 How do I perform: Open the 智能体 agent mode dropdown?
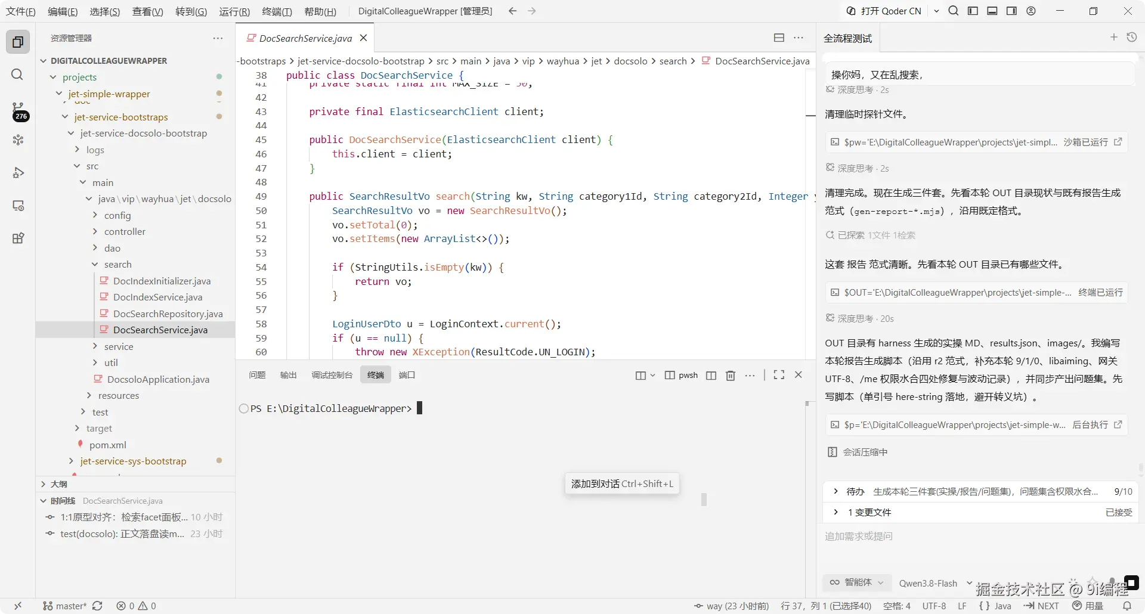pyautogui.click(x=856, y=582)
